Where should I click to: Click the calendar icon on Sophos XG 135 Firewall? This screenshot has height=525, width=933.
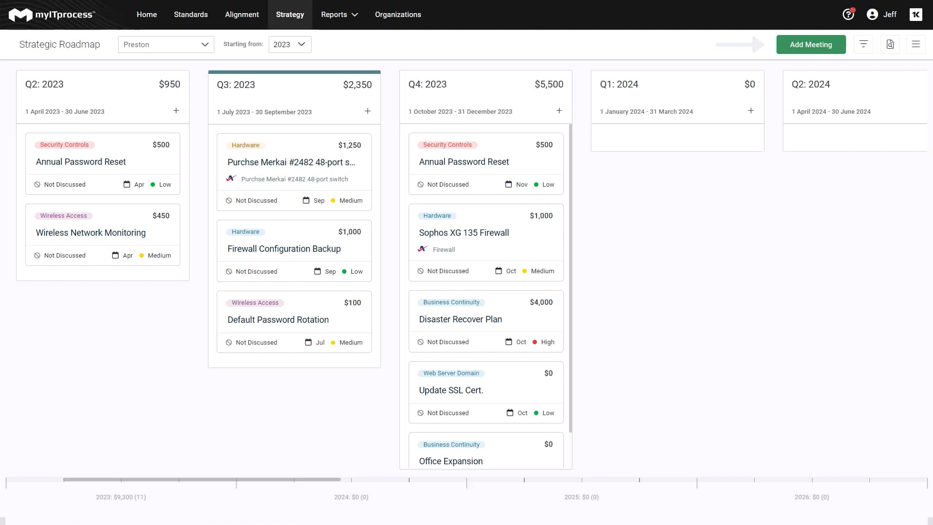click(499, 271)
